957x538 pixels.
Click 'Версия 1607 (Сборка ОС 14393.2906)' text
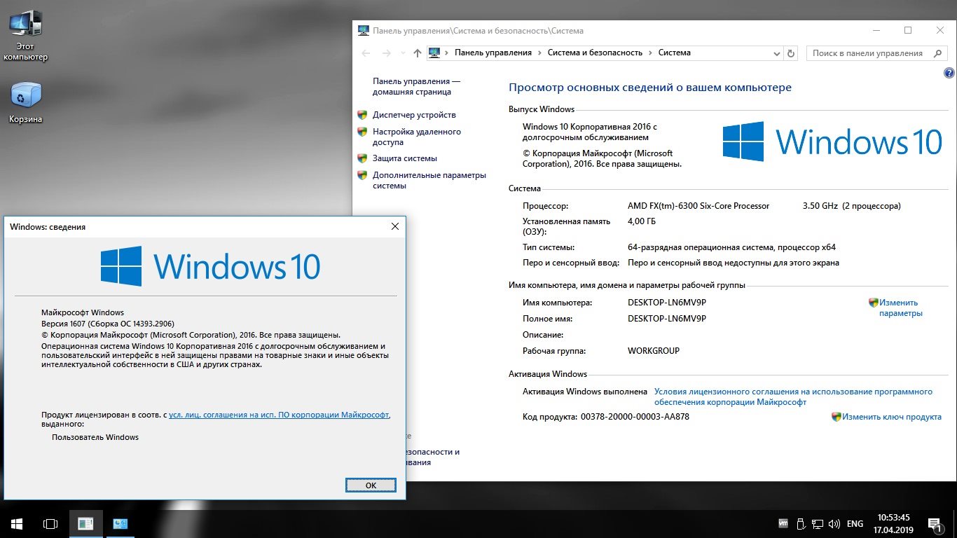[x=108, y=324]
